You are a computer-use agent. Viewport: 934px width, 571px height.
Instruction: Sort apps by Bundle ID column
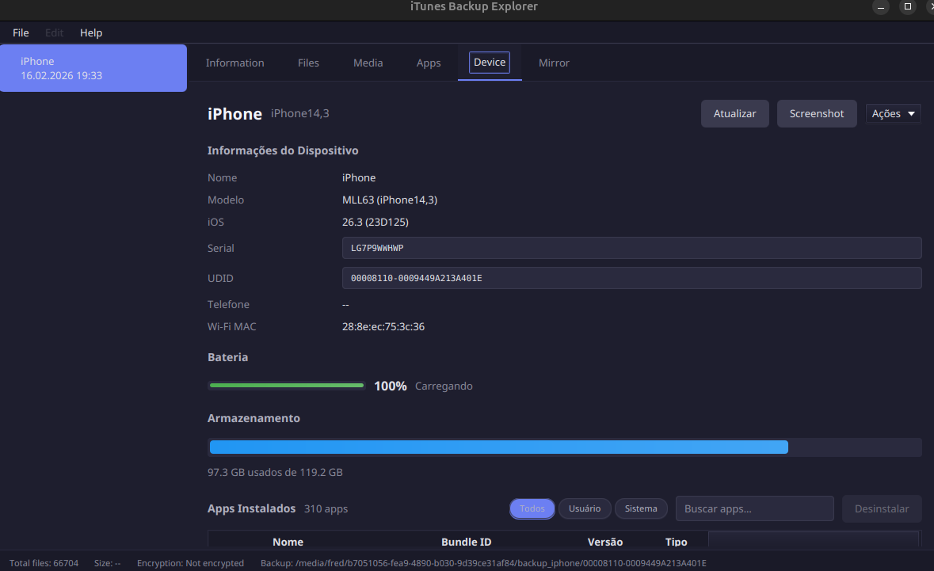point(467,542)
